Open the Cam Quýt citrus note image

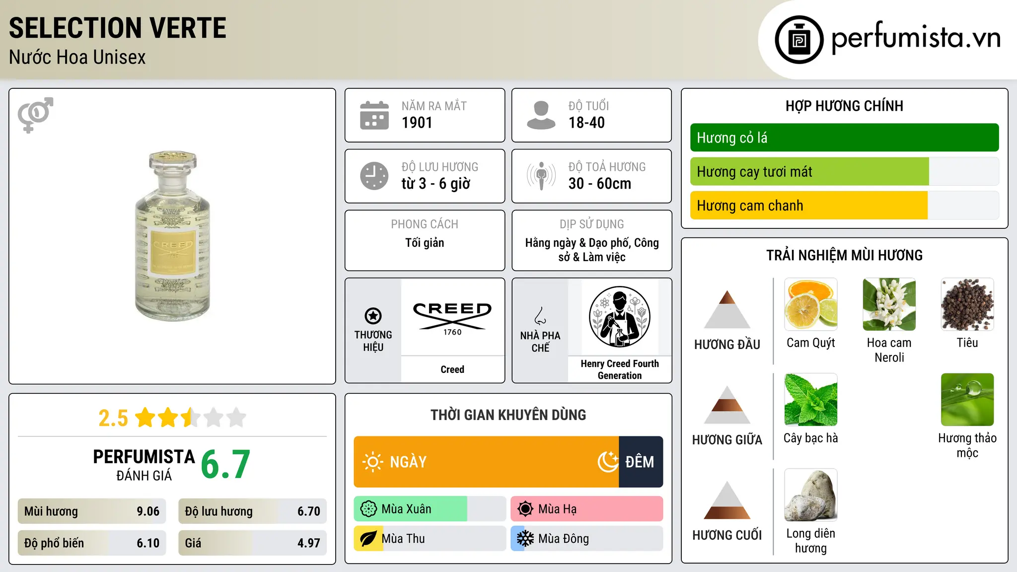tap(811, 304)
